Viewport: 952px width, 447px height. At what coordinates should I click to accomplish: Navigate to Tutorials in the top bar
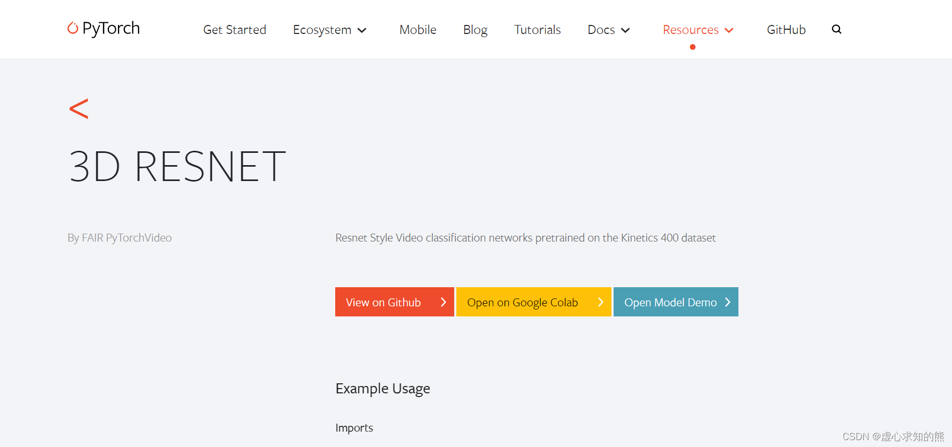pyautogui.click(x=537, y=30)
